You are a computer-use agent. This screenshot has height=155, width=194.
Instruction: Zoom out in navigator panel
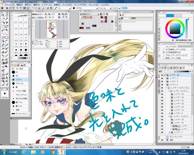pos(46,14)
